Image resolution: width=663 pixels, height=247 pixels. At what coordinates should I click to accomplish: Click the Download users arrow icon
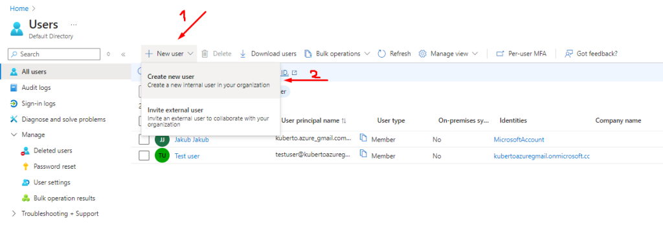point(243,54)
